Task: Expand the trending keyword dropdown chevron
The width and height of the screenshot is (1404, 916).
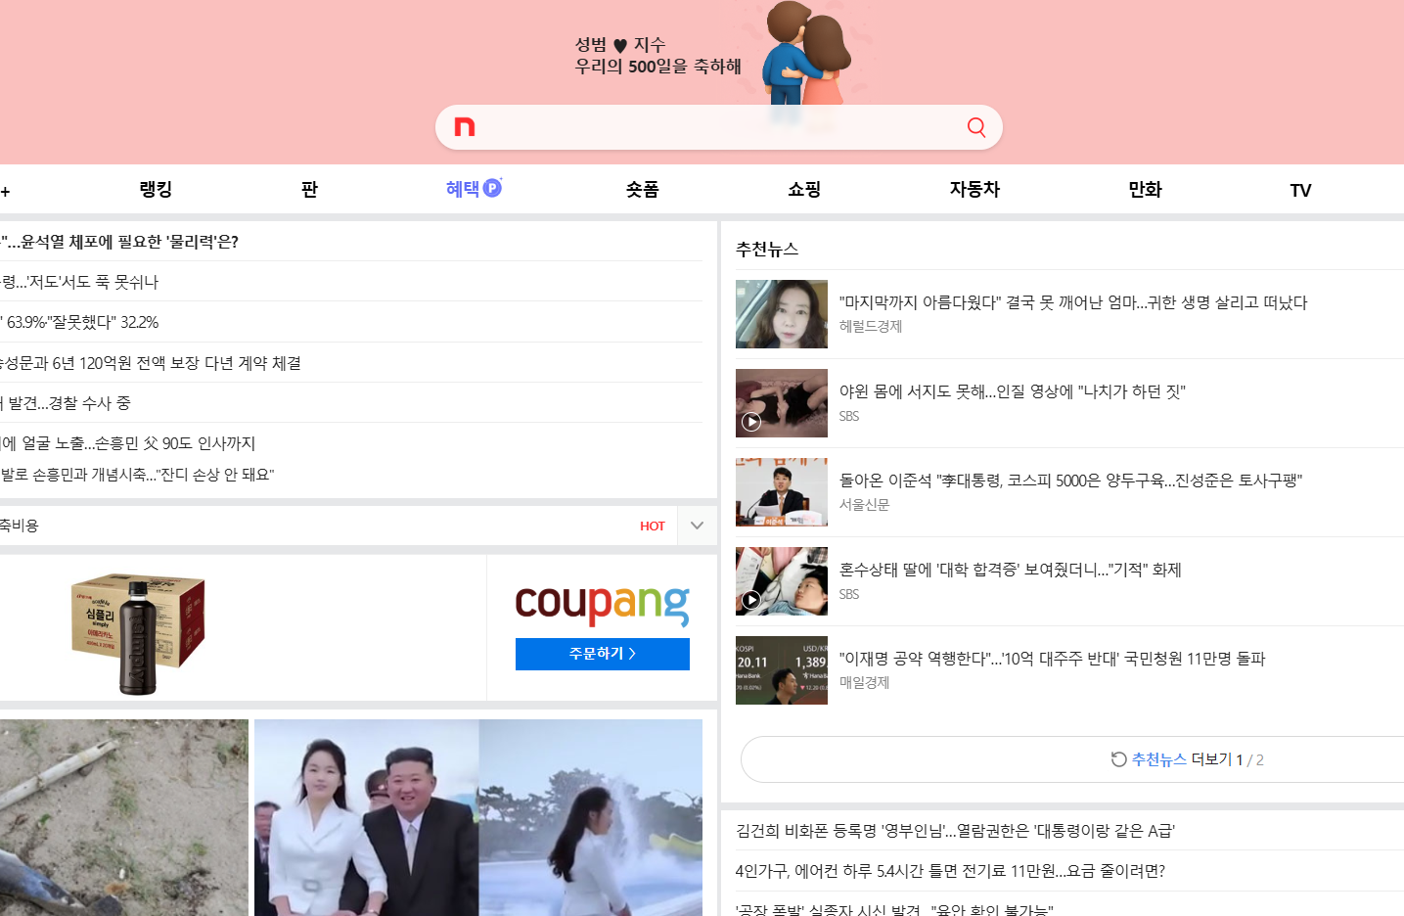Action: (697, 526)
